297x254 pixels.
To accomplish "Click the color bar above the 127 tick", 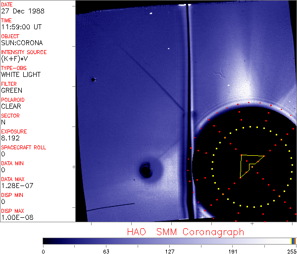I will (x=170, y=241).
